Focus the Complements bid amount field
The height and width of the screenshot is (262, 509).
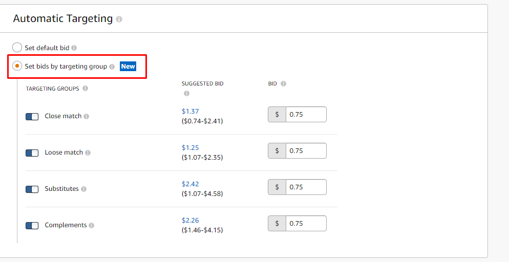pyautogui.click(x=306, y=224)
